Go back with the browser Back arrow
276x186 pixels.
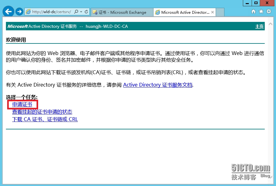(x=8, y=12)
